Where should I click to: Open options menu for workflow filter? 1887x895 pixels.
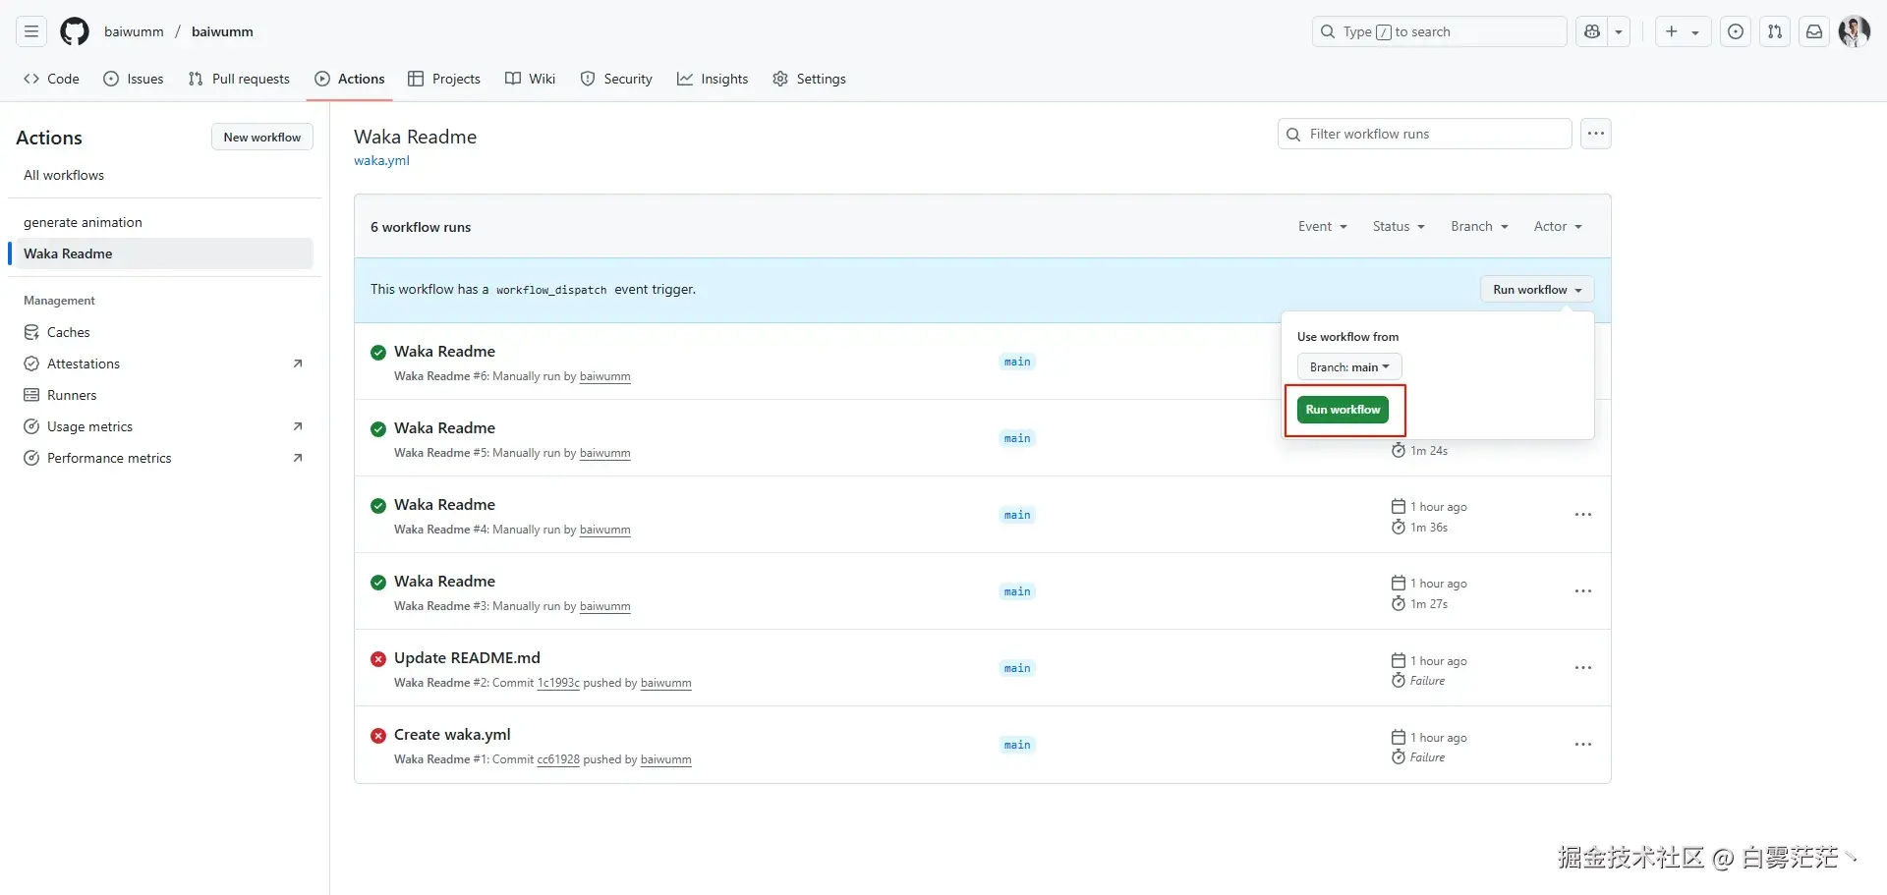[x=1595, y=134]
